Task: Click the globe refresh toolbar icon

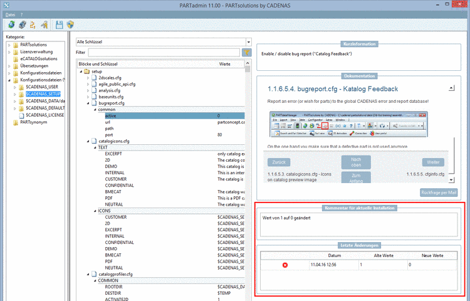Action: point(11,24)
